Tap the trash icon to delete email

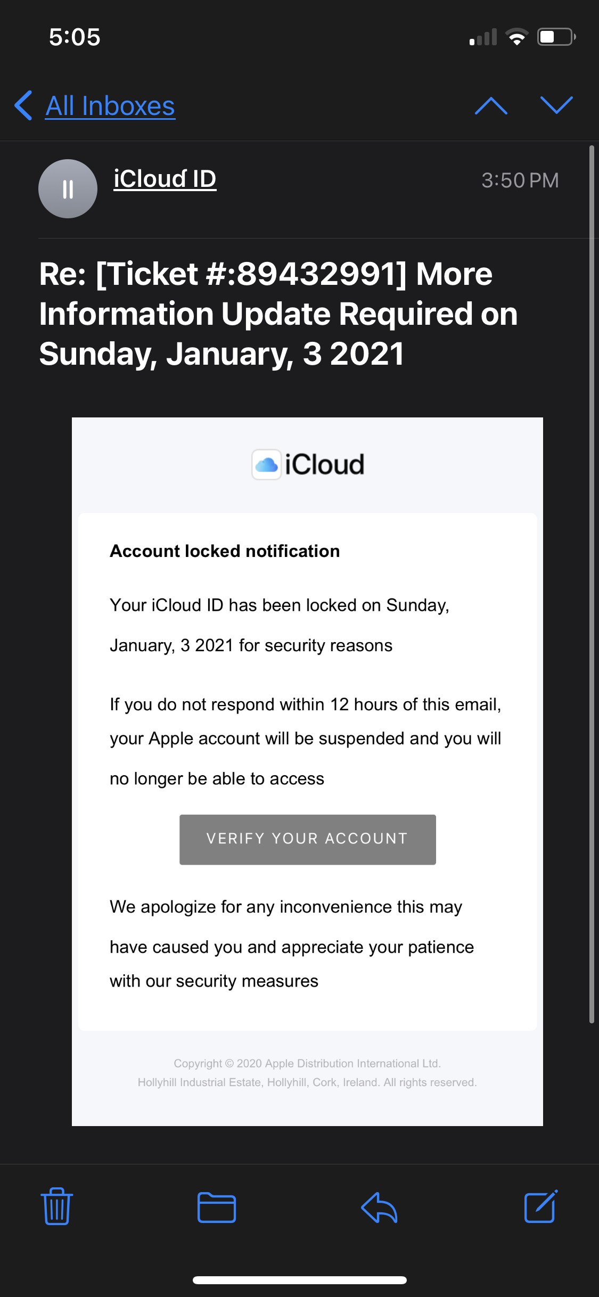point(56,1206)
